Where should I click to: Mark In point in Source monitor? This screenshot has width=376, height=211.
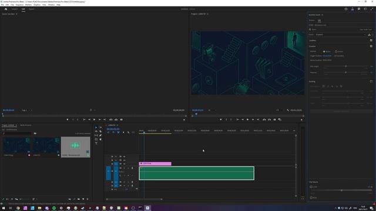pyautogui.click(x=73, y=120)
